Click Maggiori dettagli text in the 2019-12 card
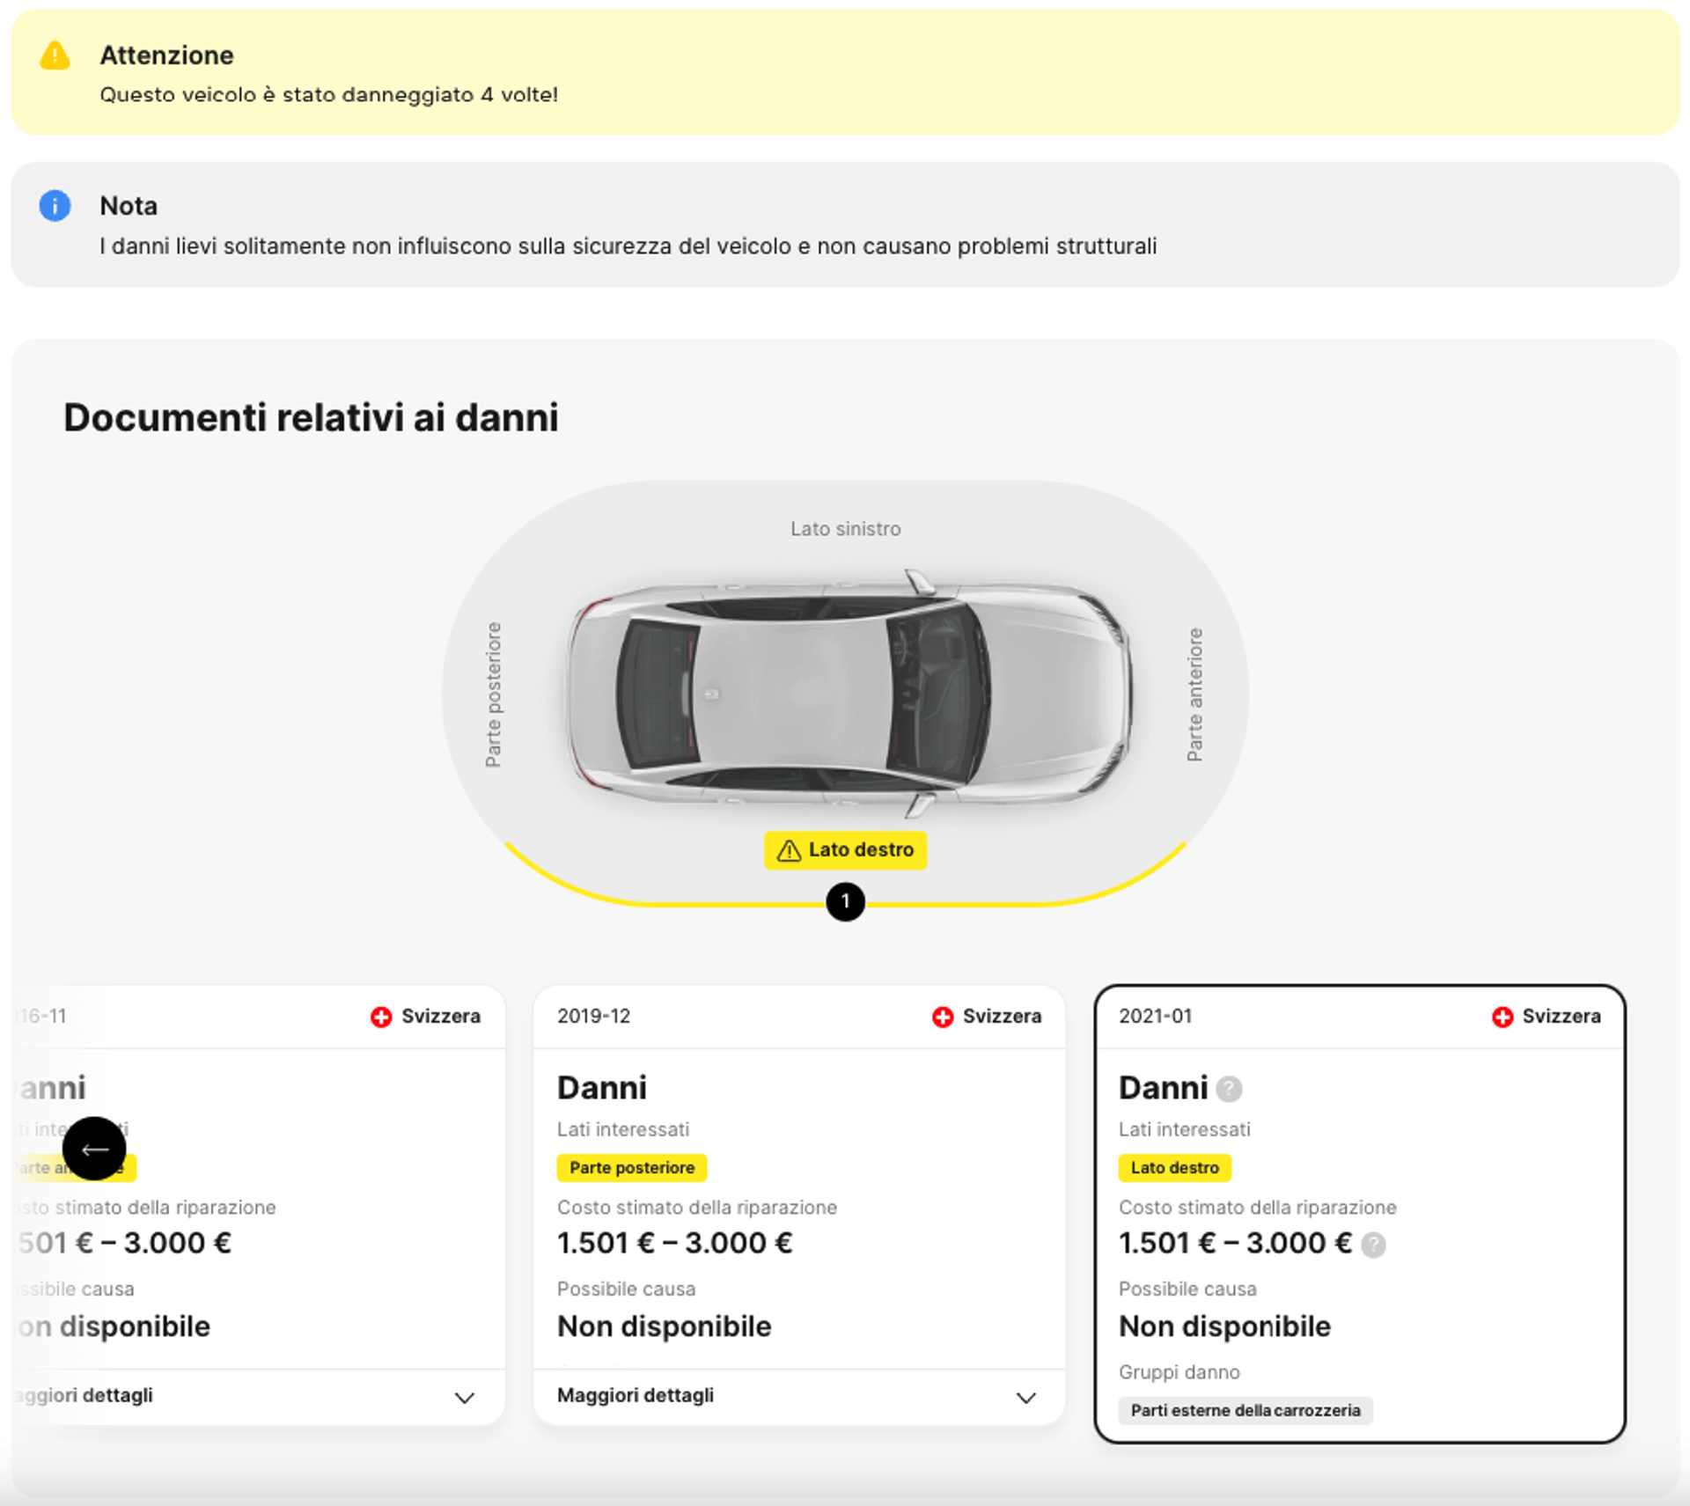The image size is (1690, 1506). coord(636,1395)
